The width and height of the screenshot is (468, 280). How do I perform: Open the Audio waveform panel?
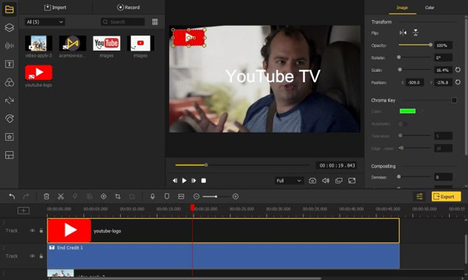click(x=9, y=45)
